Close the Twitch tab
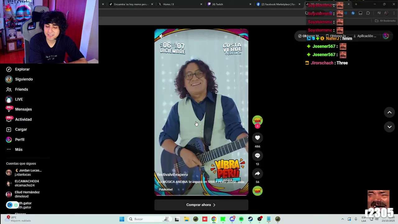 250,4
